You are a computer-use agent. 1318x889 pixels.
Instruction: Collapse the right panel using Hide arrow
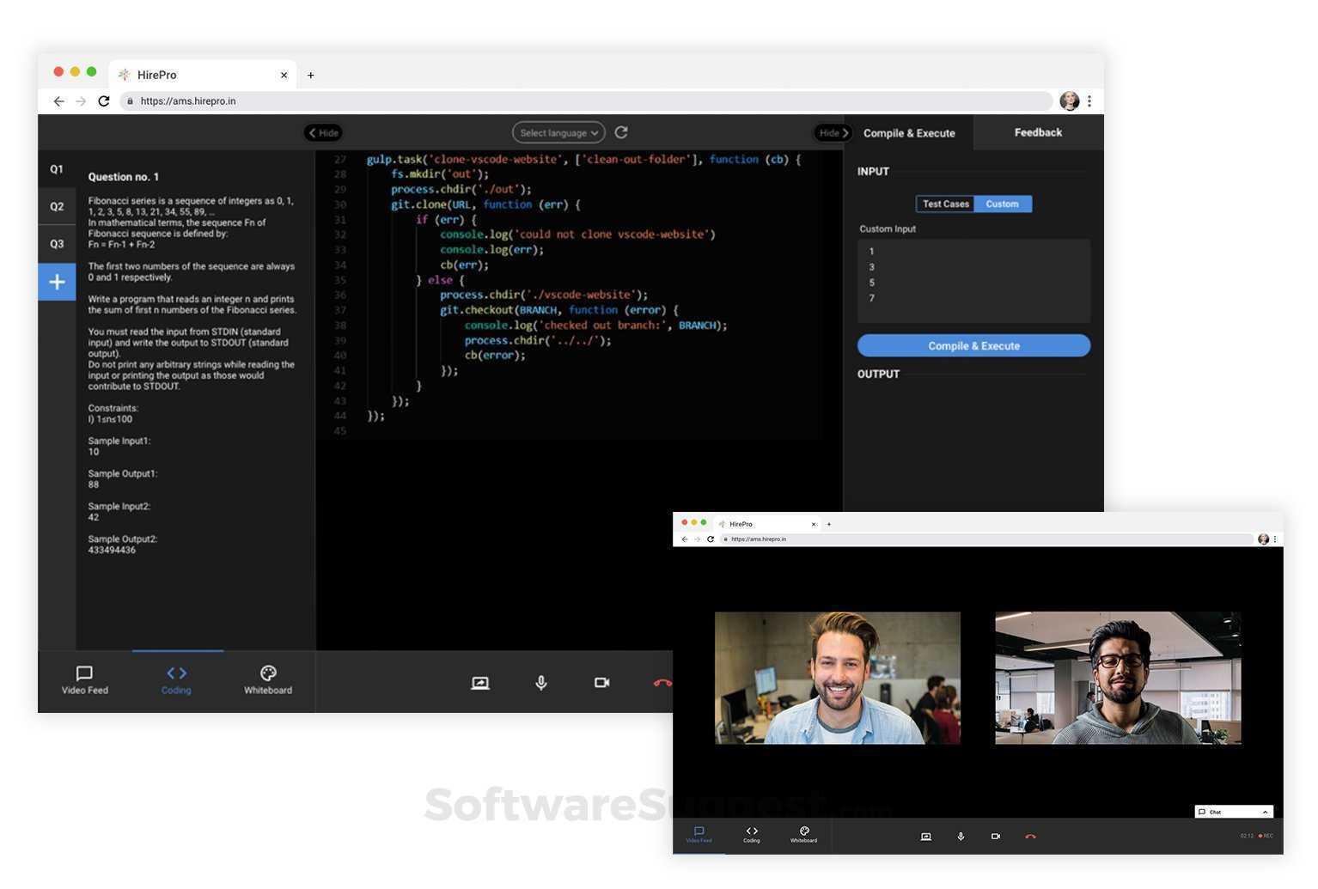[833, 133]
